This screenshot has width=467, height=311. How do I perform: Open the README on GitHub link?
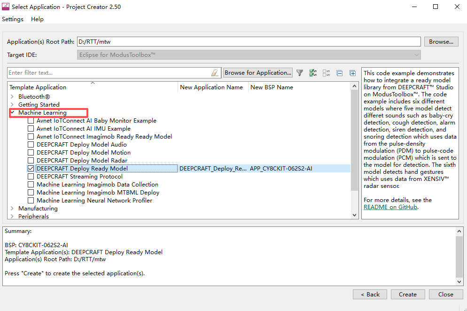point(390,207)
